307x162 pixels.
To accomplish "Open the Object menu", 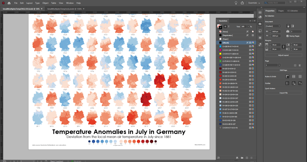I will tap(45, 3).
